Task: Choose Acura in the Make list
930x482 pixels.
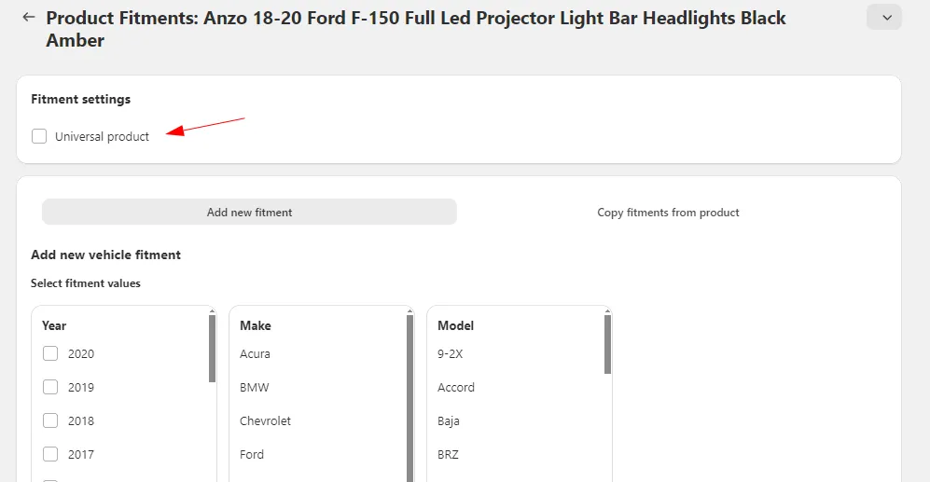Action: pyautogui.click(x=255, y=354)
